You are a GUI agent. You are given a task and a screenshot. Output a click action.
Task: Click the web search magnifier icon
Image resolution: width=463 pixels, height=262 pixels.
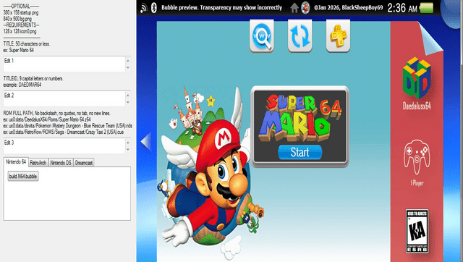coord(262,35)
